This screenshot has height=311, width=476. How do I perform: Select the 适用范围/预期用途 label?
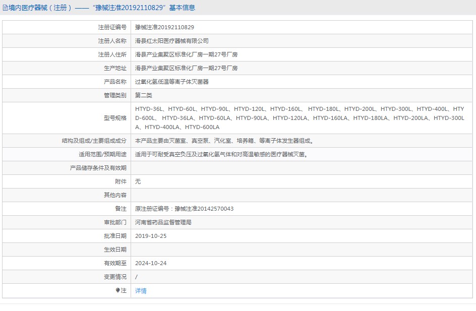click(x=102, y=154)
